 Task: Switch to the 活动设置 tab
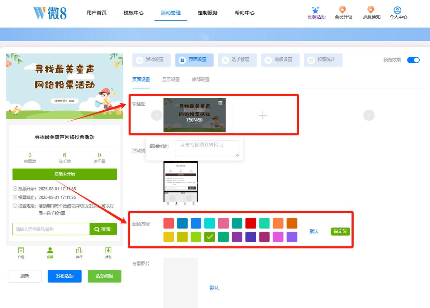151,60
